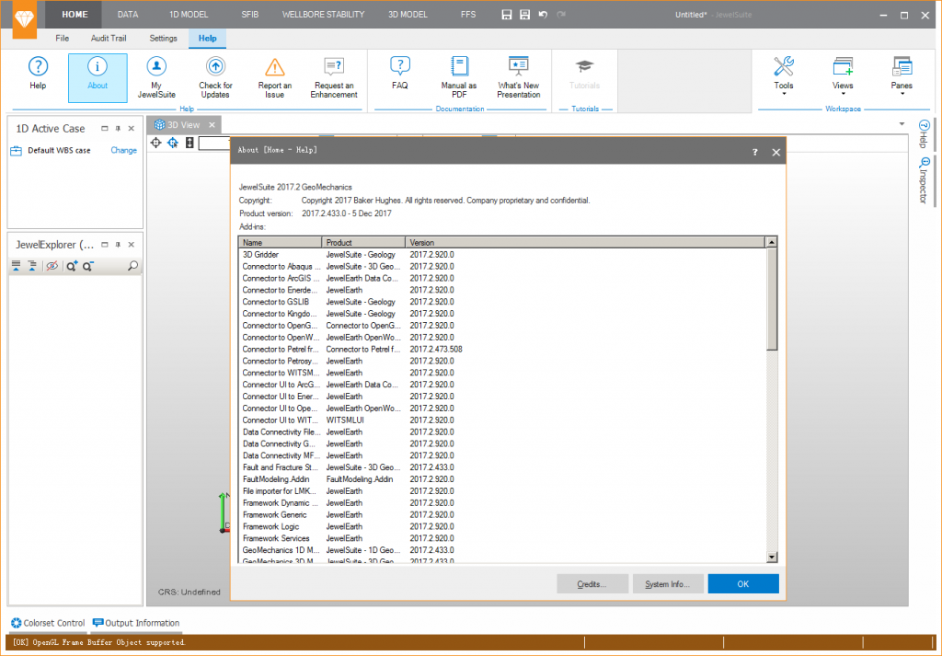Viewport: 942px width, 656px height.
Task: Collapse all items in JewelExplorer toolbar
Action: (x=32, y=266)
